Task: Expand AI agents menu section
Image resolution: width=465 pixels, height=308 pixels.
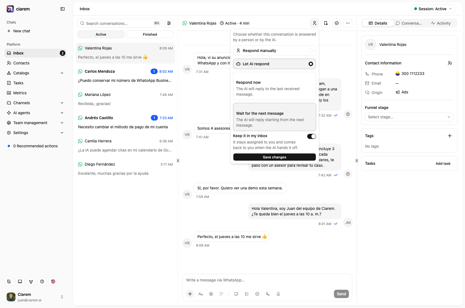Action: point(35,113)
